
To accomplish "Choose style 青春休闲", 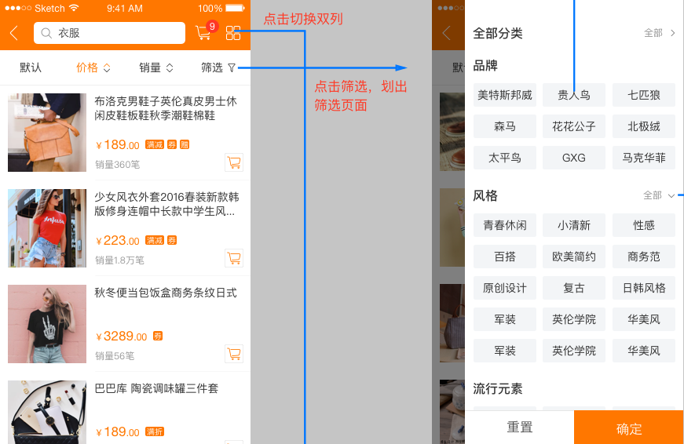I will pos(505,225).
